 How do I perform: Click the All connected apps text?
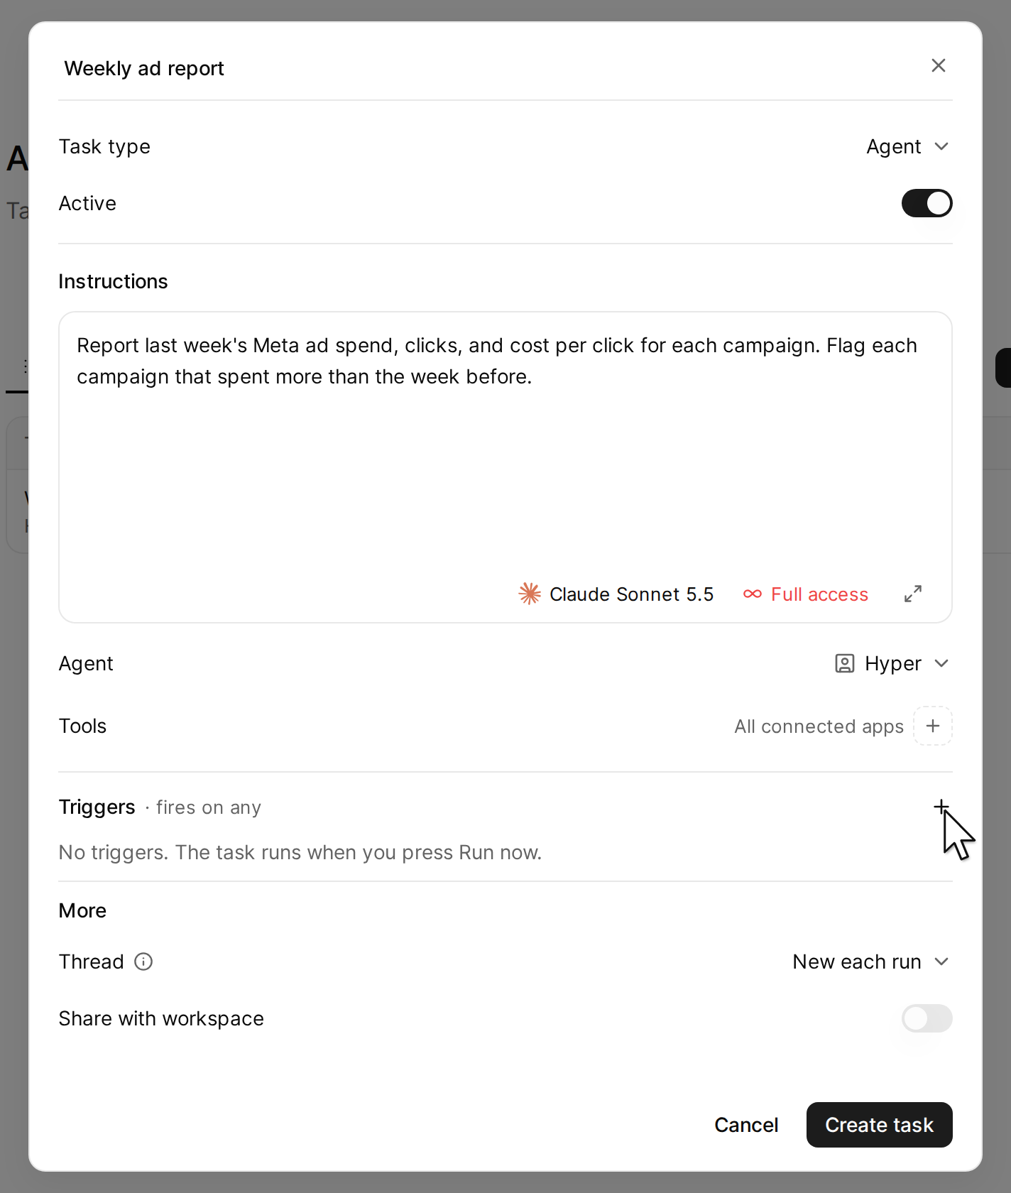819,726
